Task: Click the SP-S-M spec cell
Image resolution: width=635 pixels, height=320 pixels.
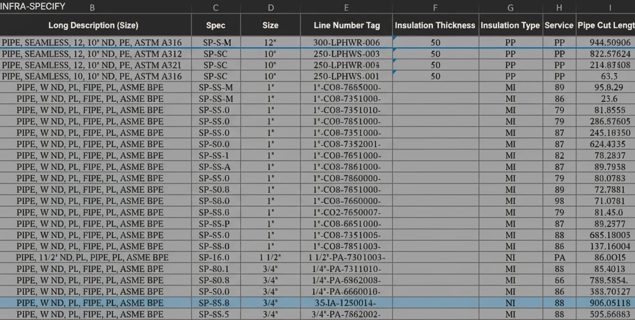Action: 216,42
